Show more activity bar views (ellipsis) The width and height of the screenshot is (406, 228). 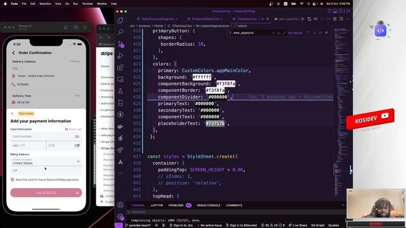pyautogui.click(x=121, y=173)
